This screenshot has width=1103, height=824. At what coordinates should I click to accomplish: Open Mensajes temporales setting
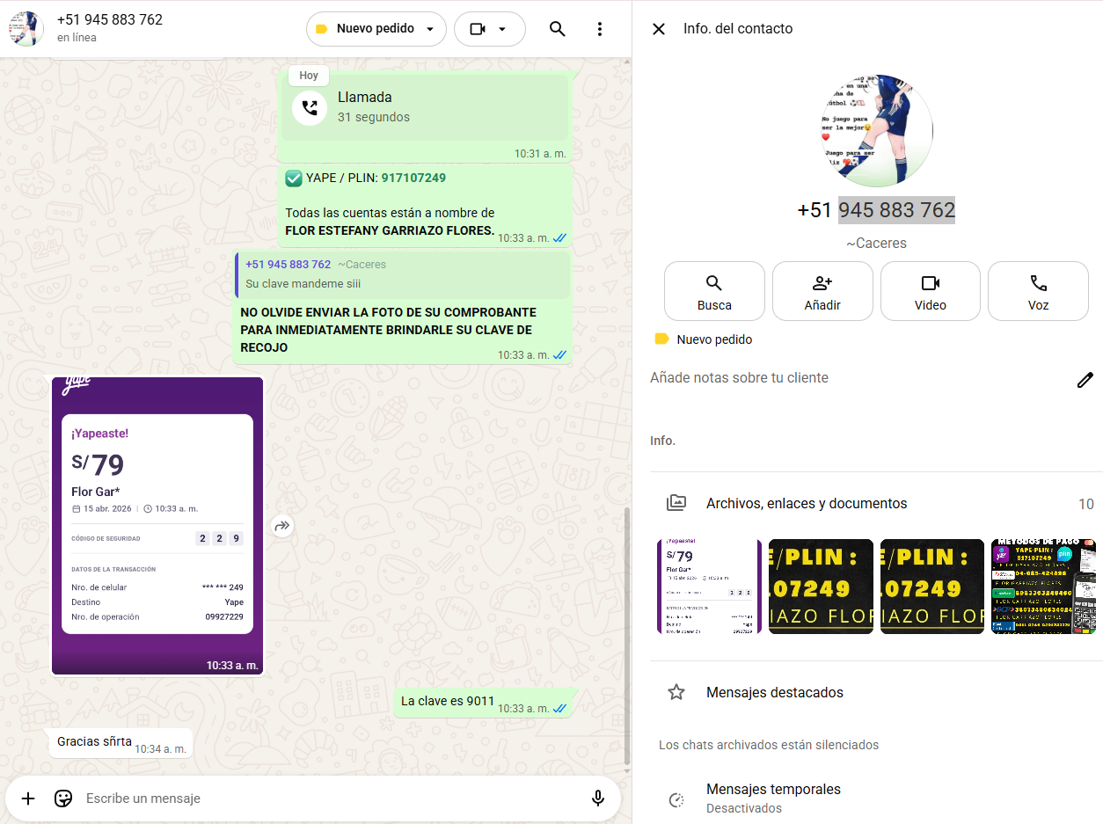pyautogui.click(x=773, y=798)
